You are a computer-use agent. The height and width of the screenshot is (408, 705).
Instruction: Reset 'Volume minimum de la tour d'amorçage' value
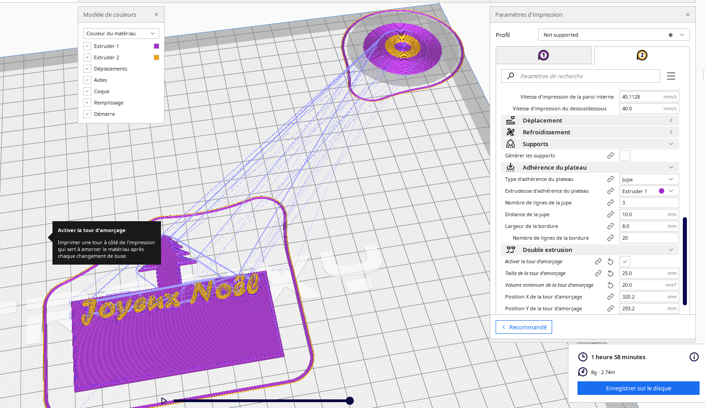(610, 285)
